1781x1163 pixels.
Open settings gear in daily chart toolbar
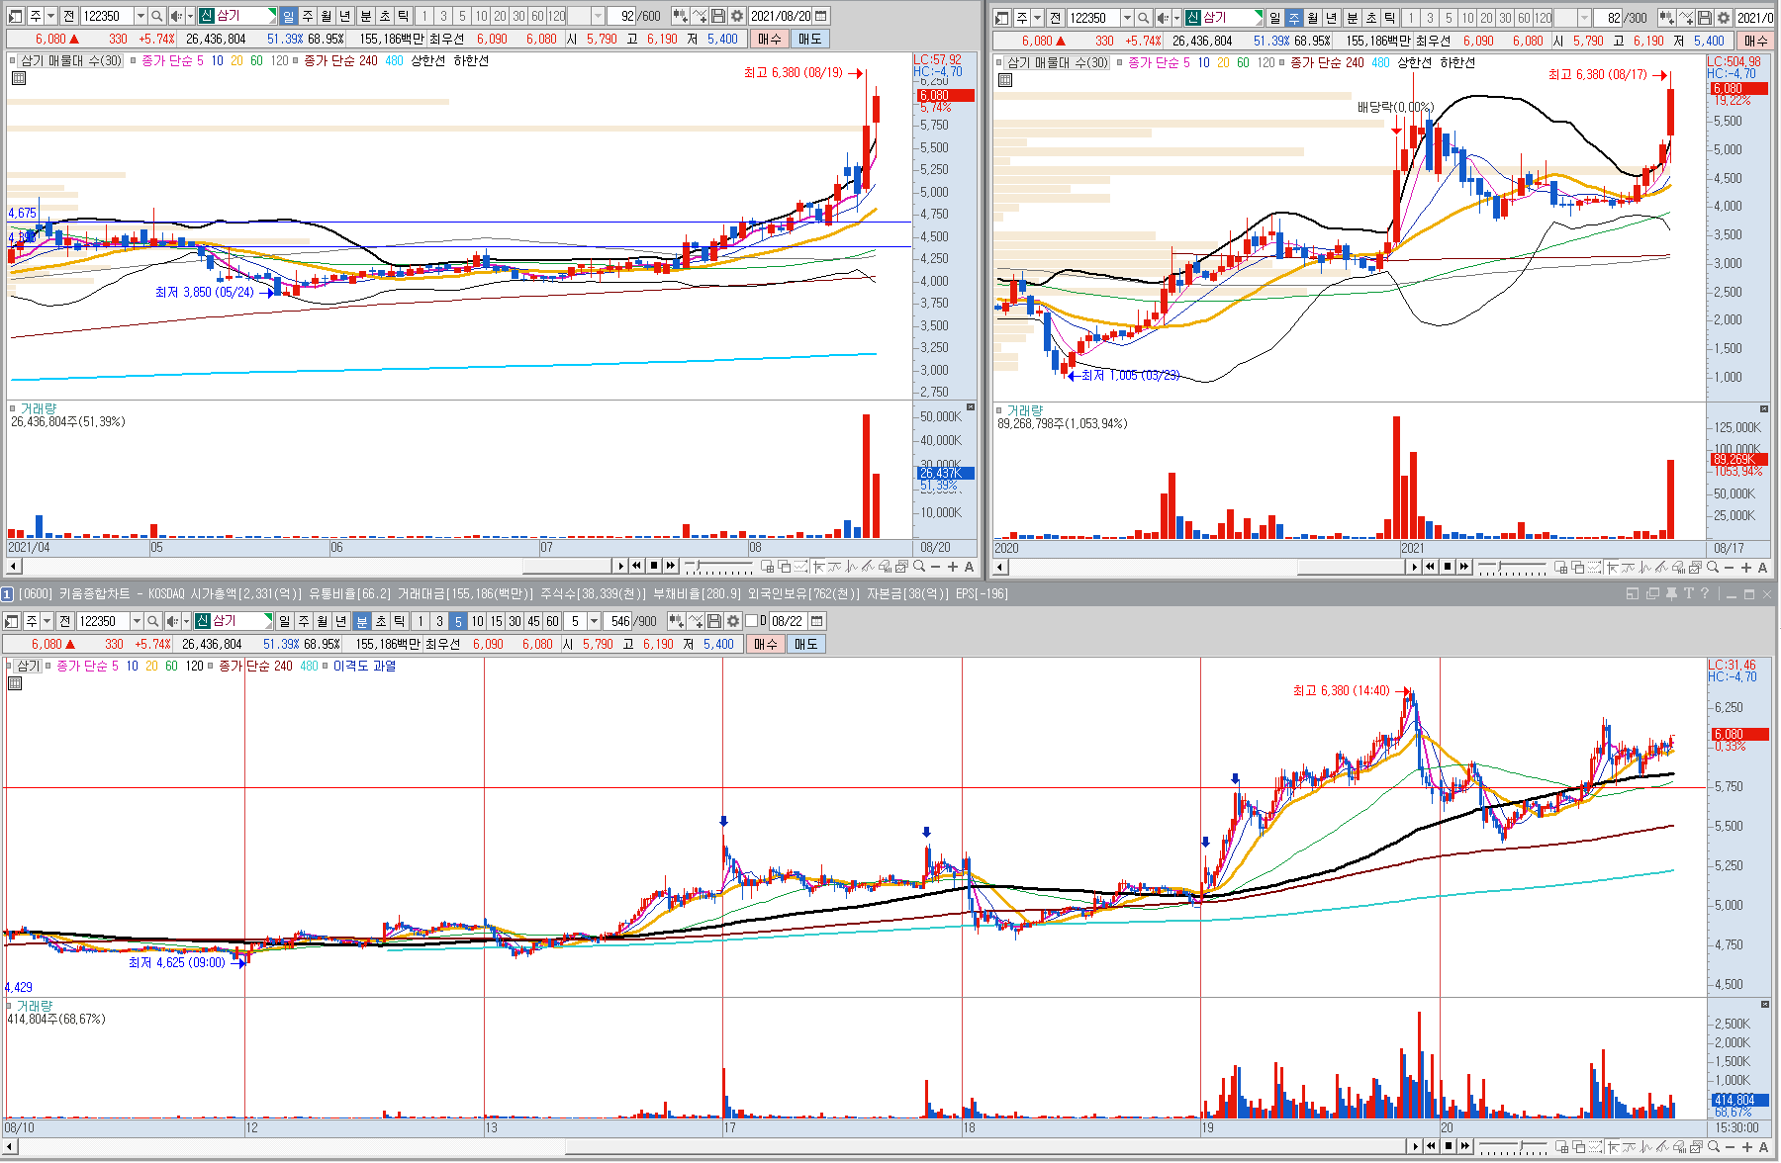736,16
